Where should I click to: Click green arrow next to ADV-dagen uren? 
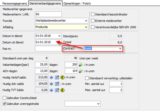pyautogui.click(x=81, y=71)
